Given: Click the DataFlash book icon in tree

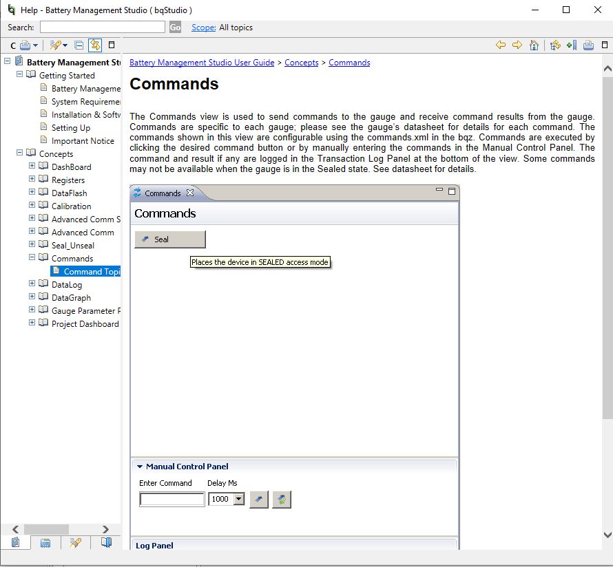Looking at the screenshot, I should point(44,192).
